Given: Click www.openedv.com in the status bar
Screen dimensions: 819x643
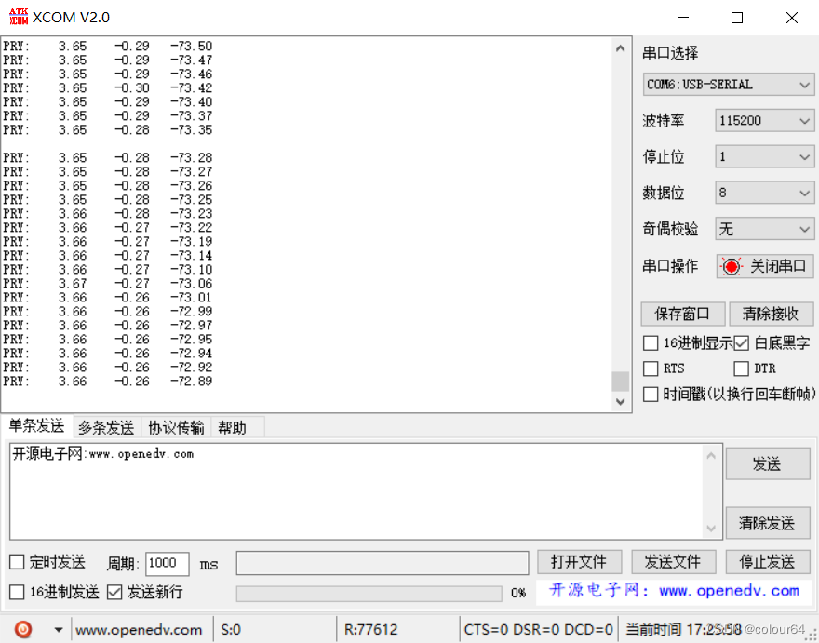Looking at the screenshot, I should (x=139, y=630).
